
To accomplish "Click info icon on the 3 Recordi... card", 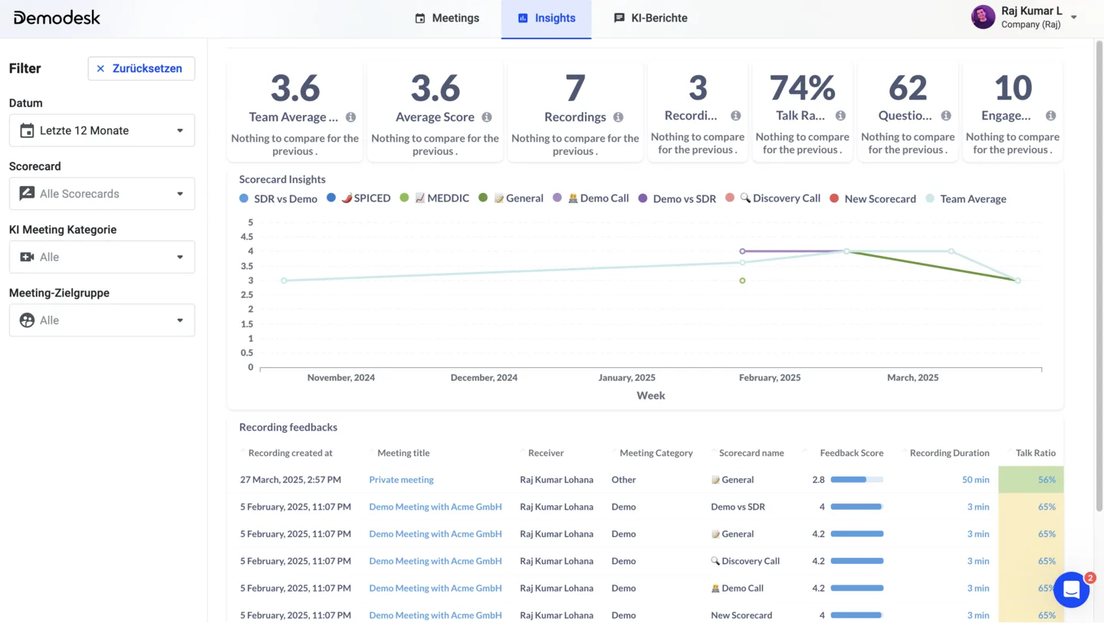I will pos(735,116).
